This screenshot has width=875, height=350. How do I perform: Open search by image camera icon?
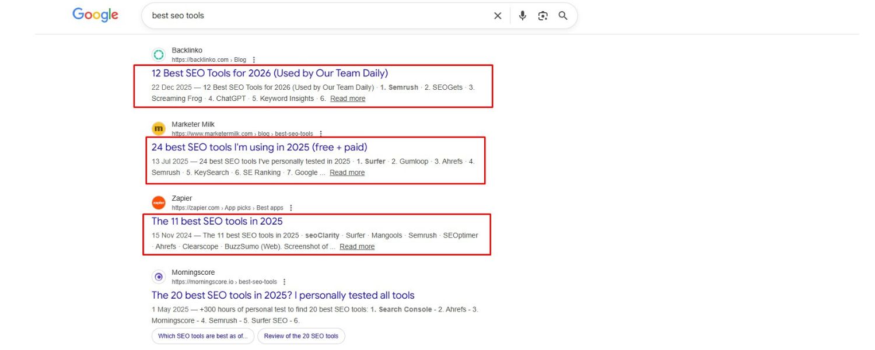tap(542, 16)
